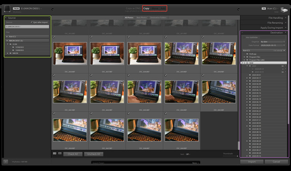This screenshot has width=291, height=171.
Task: Select the 105ND850 source folder
Action: [19, 47]
